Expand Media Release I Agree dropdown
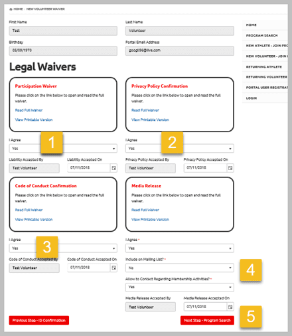Image resolution: width=292 pixels, height=336 pixels. [180, 248]
